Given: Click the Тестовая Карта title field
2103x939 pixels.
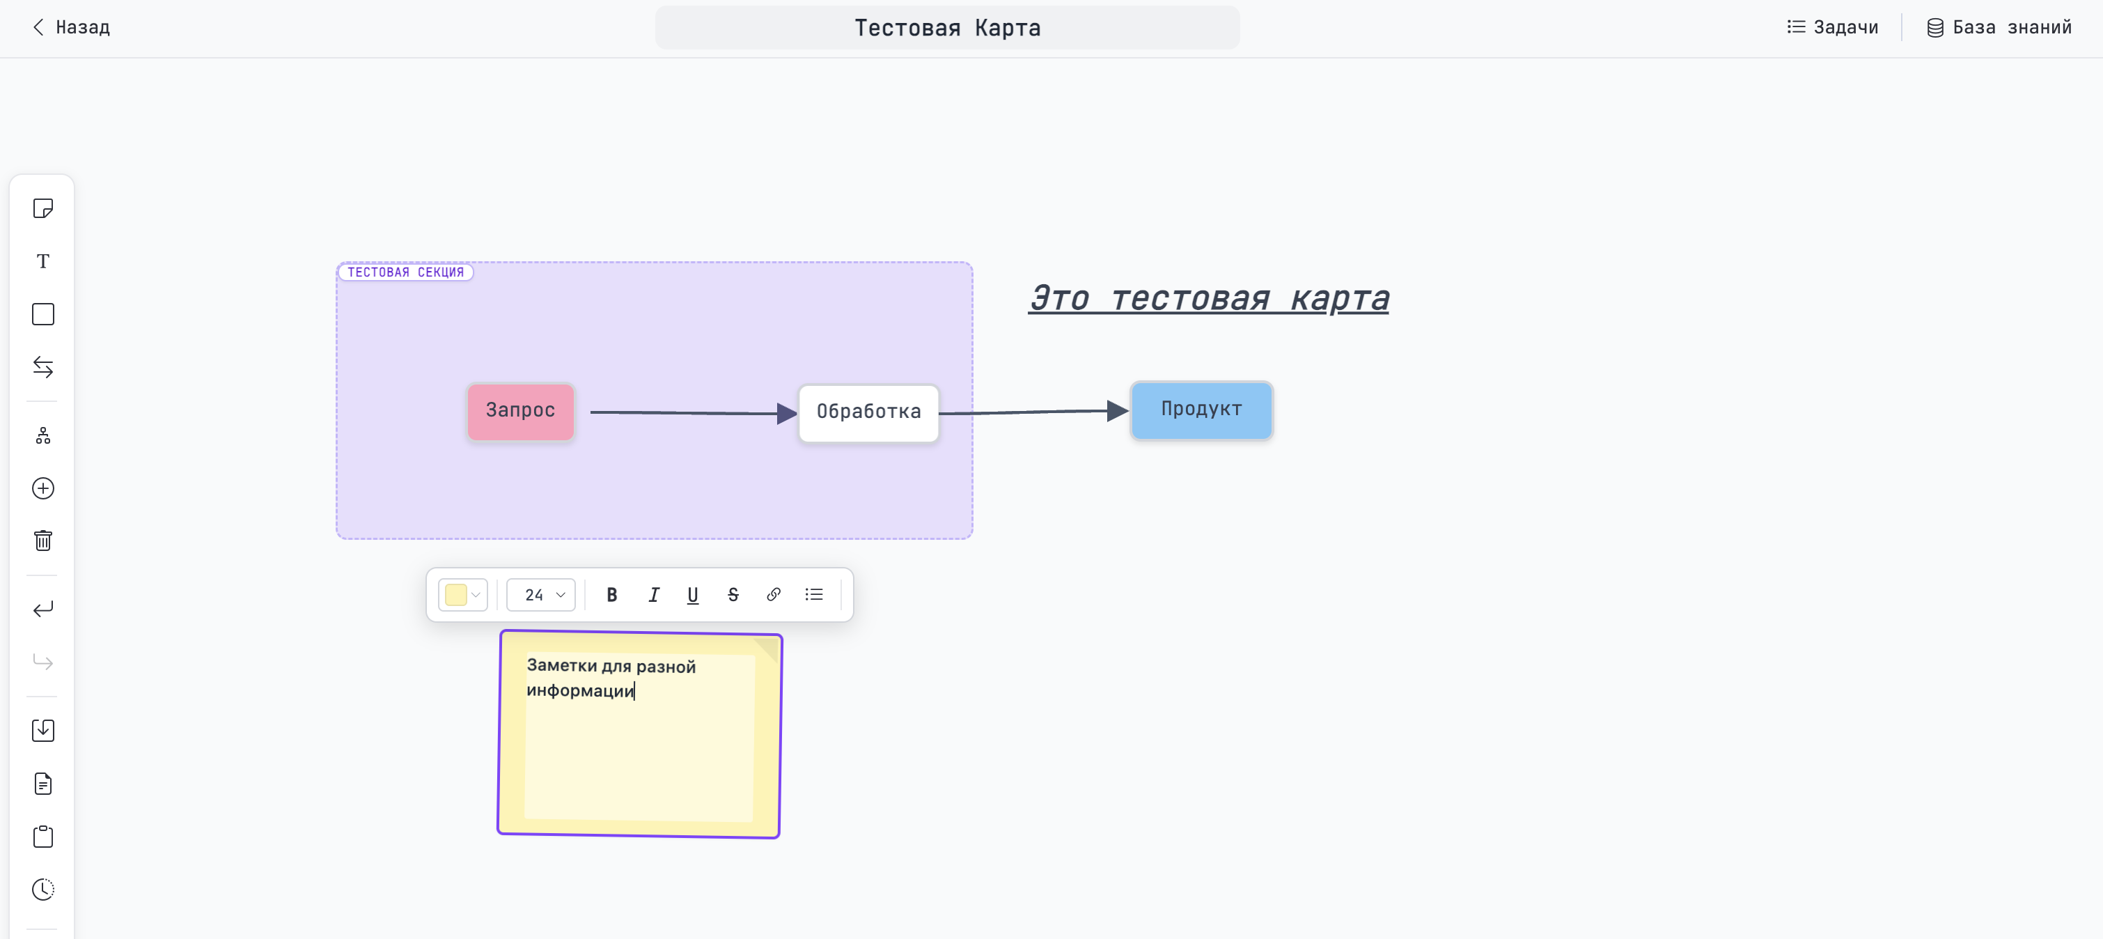Looking at the screenshot, I should click(x=947, y=28).
